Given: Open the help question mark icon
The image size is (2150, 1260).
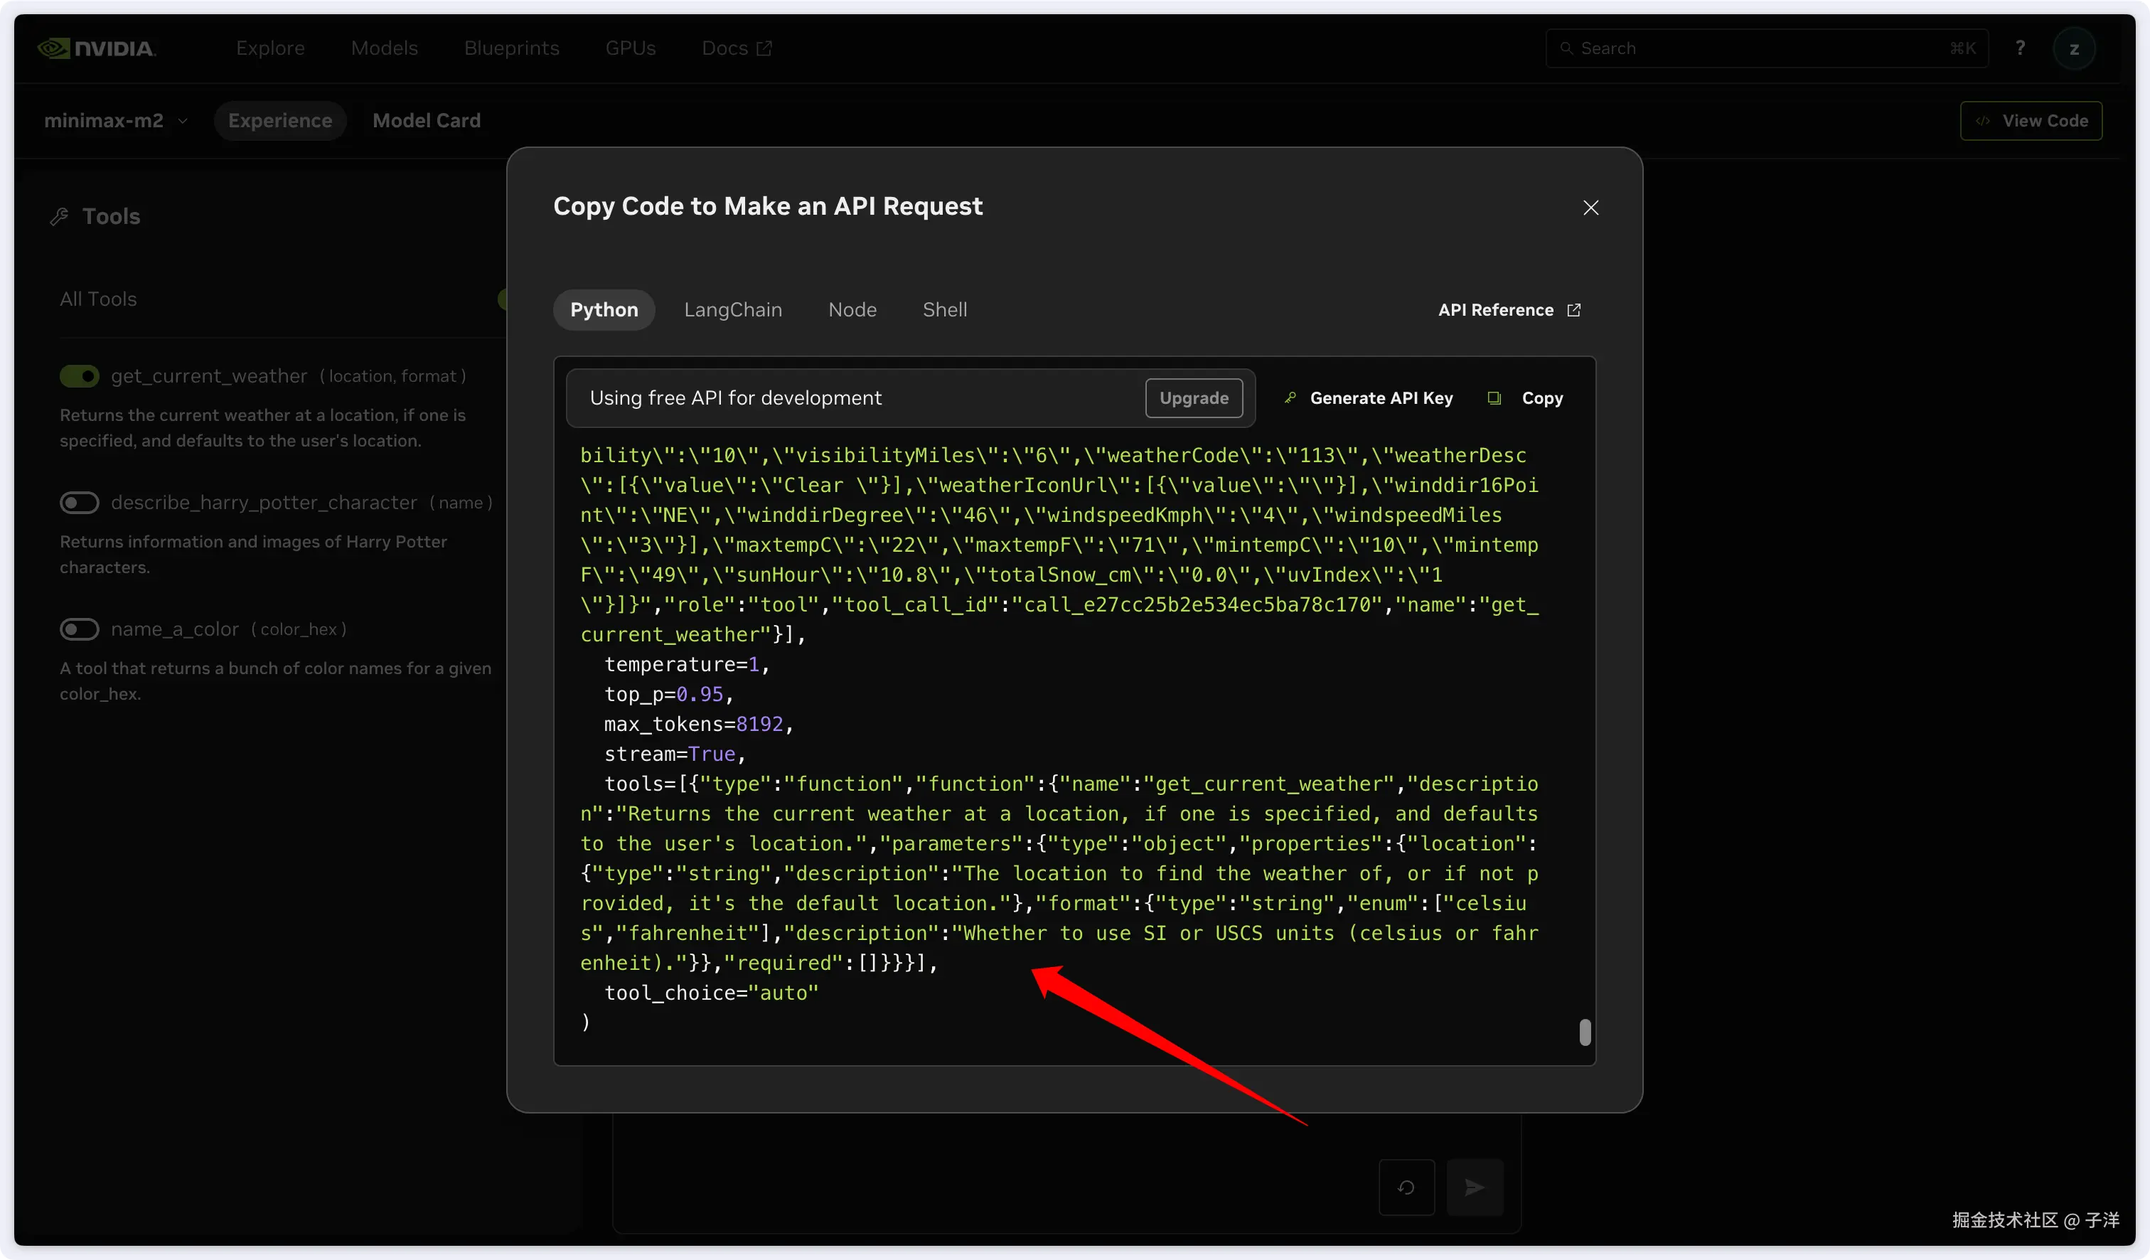Looking at the screenshot, I should (x=2019, y=48).
